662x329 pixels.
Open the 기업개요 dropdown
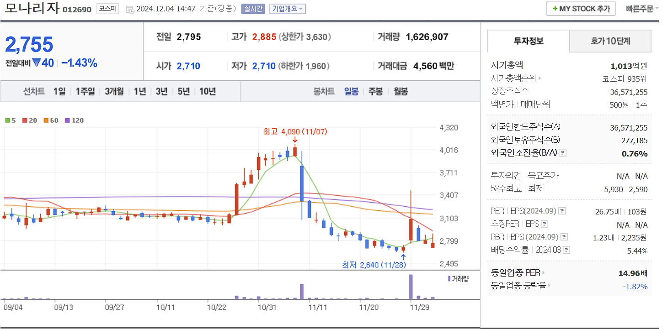pos(287,8)
